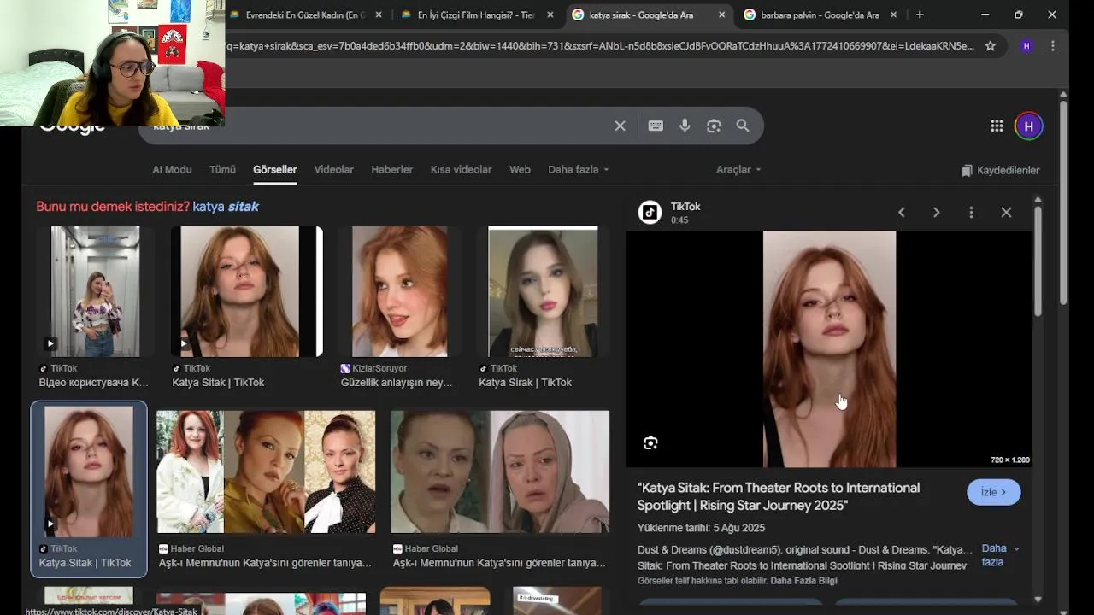This screenshot has height=615, width=1094.
Task: Show the previous image in the preview panel
Action: click(902, 212)
